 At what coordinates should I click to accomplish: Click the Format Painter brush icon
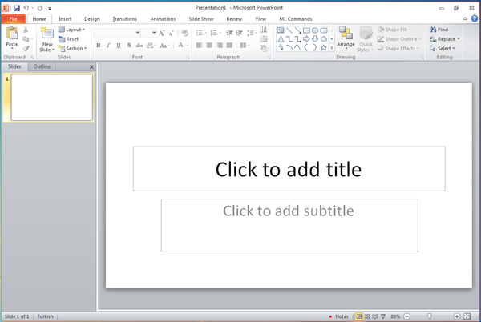tap(26, 49)
